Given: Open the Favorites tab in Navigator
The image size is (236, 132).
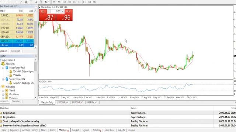Looking at the screenshot, I should coord(16,101).
